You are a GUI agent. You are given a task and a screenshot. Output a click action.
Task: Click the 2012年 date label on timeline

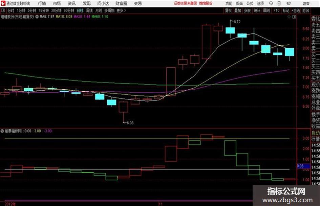point(10,204)
